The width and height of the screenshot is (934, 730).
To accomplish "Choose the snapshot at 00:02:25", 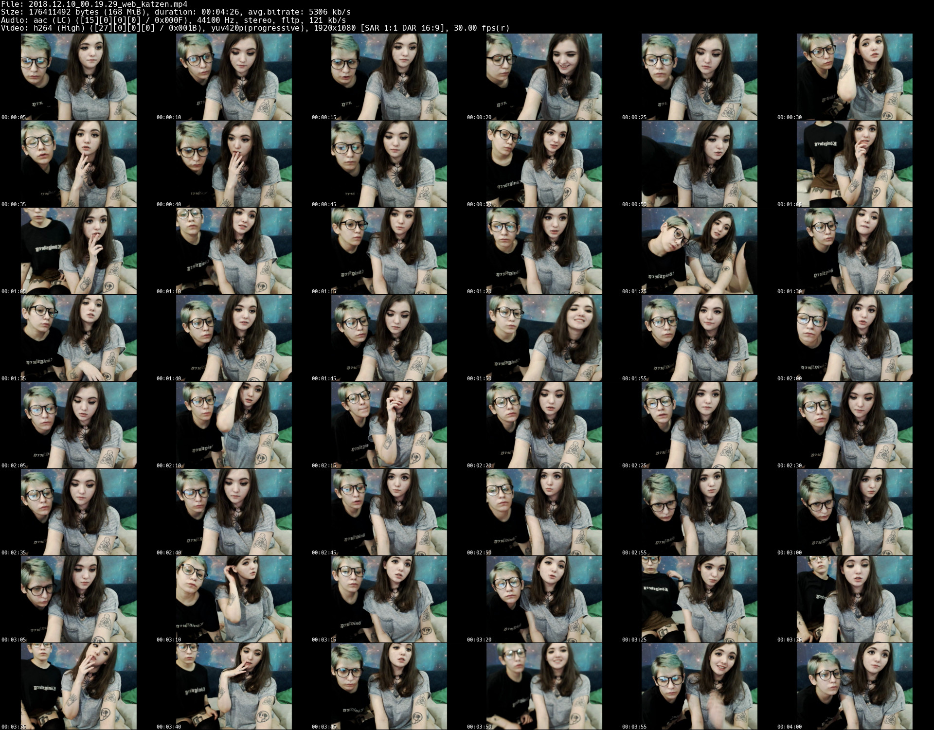I will pyautogui.click(x=700, y=425).
